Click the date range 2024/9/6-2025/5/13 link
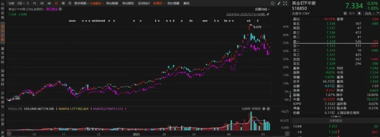Viewport: 380px width, 137px height. pos(246,14)
